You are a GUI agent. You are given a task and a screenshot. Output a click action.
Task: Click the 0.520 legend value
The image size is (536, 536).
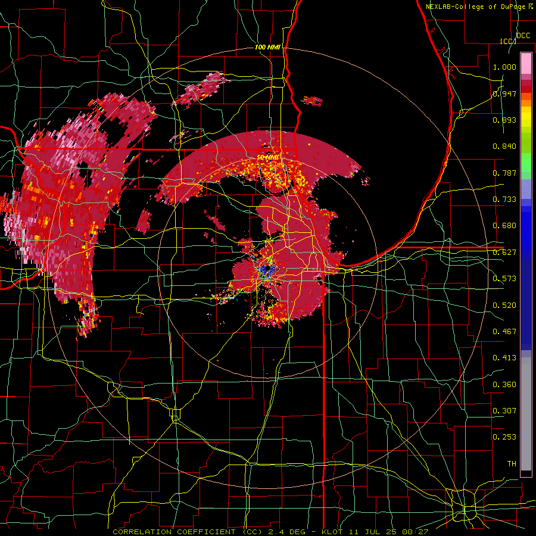point(504,305)
